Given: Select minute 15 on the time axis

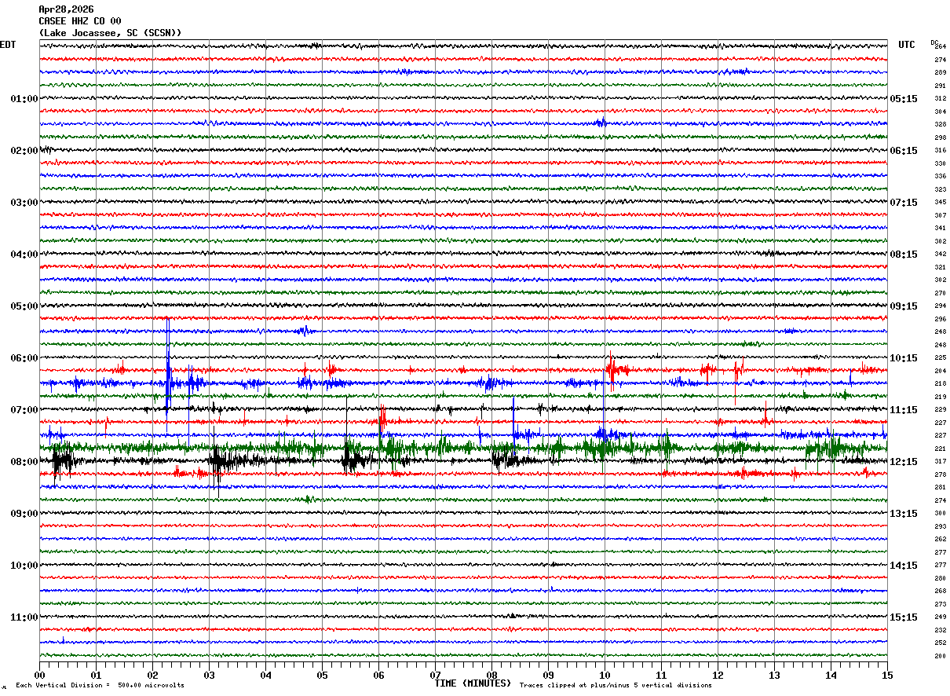Looking at the screenshot, I should 886,675.
